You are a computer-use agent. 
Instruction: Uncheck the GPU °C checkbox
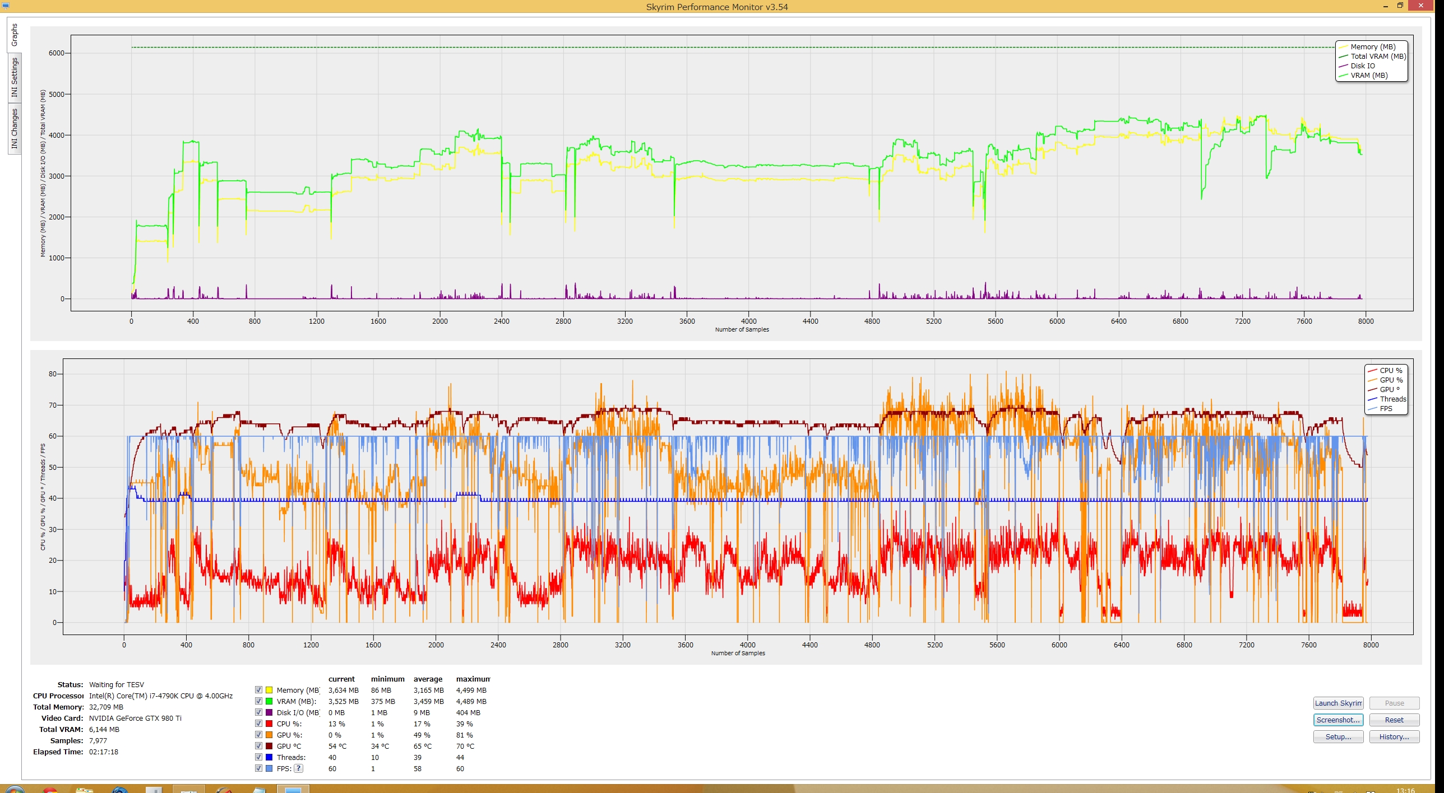coord(258,746)
